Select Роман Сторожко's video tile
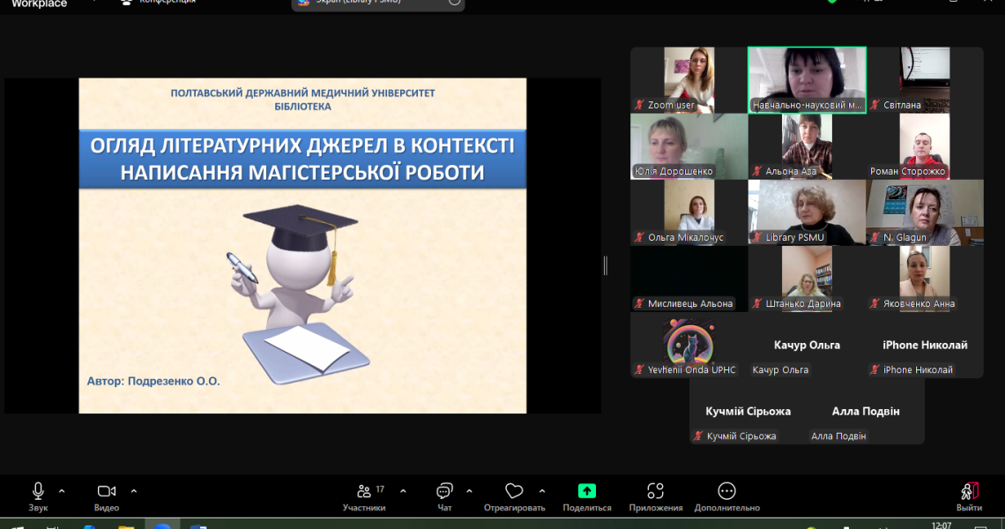Screen dimensions: 1005x529 click(x=925, y=146)
